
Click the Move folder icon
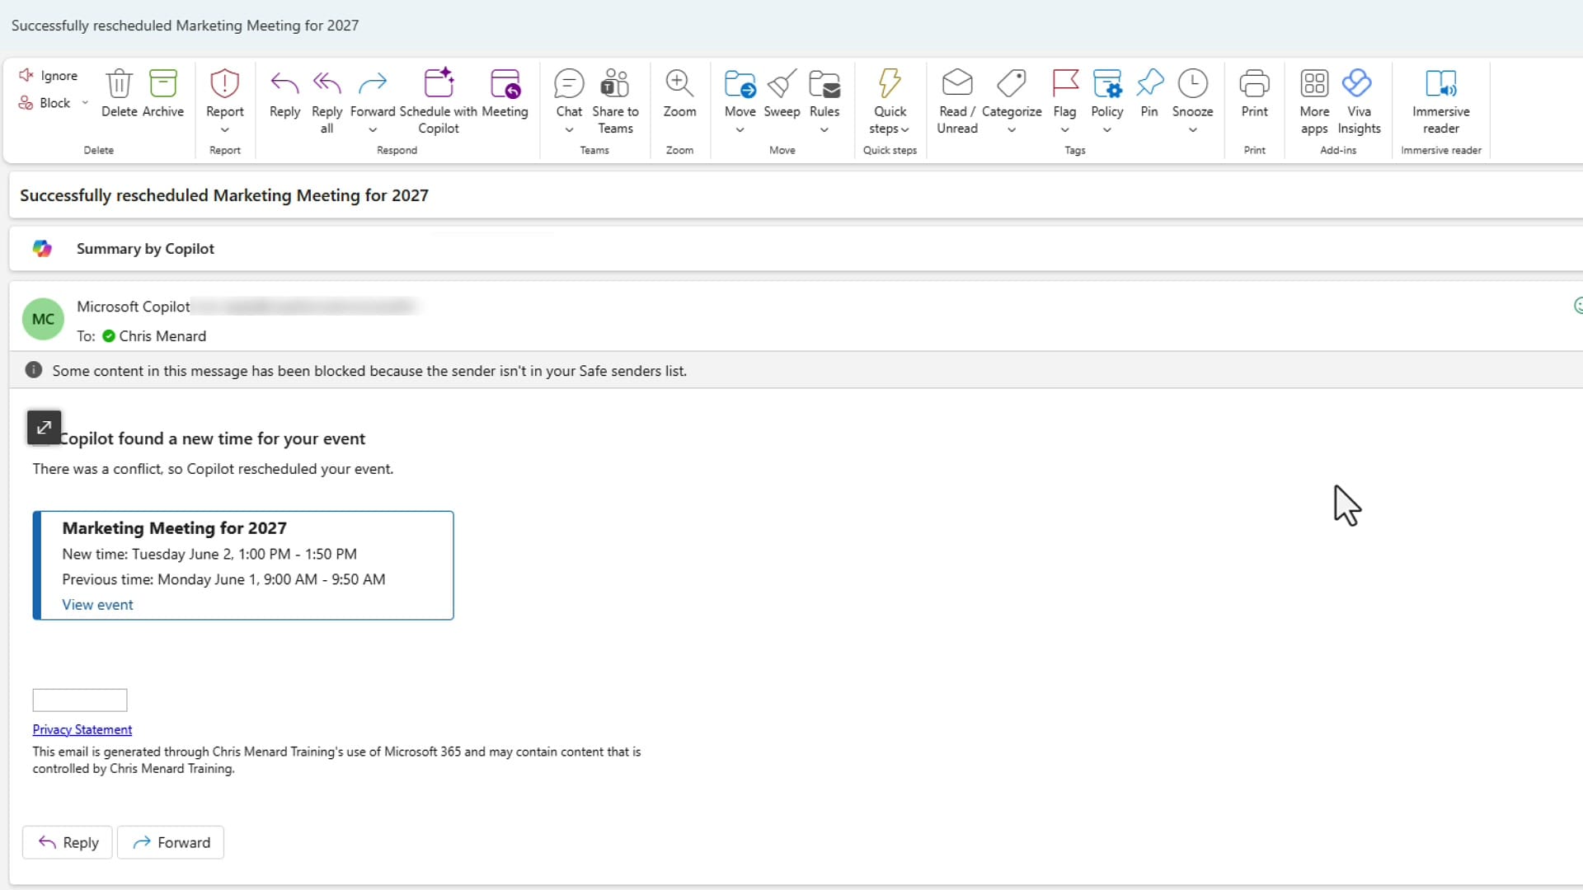click(x=740, y=83)
